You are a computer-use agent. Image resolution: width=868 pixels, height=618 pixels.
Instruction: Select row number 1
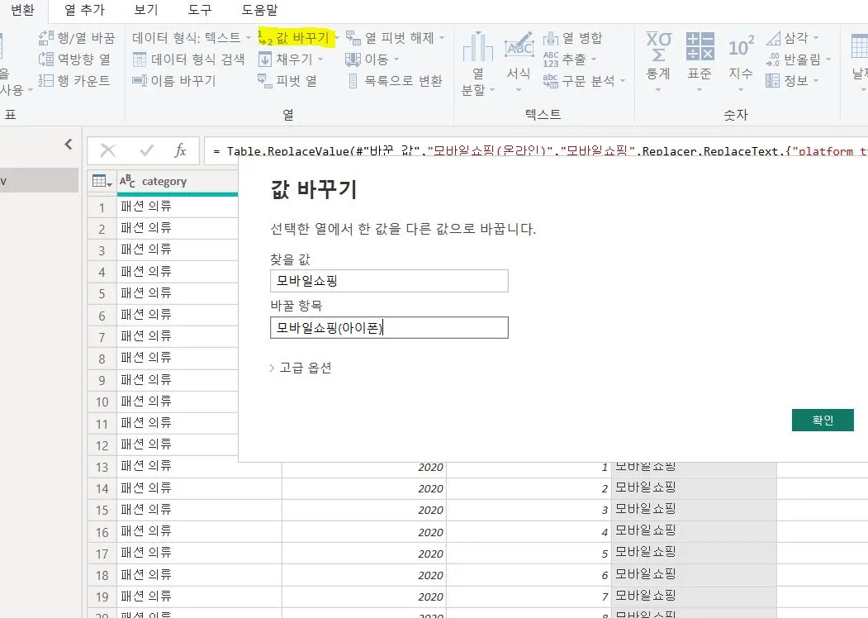point(102,207)
